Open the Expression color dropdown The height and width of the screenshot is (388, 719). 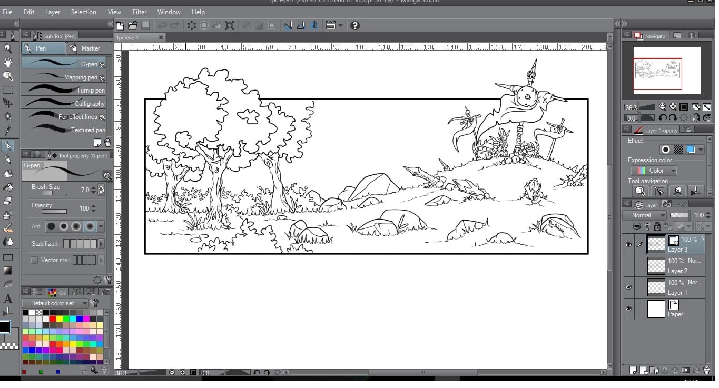pyautogui.click(x=654, y=171)
